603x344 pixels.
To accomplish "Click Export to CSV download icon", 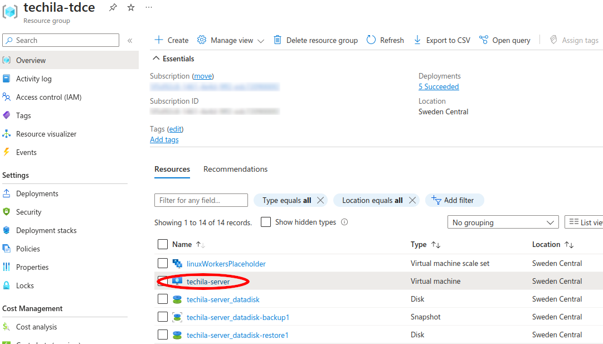I will tap(417, 40).
